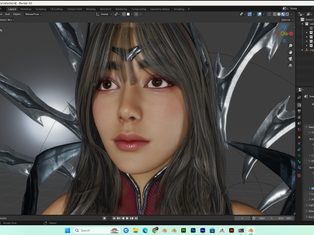
Task: Switch to Rendered viewport shading
Action: 287,14
